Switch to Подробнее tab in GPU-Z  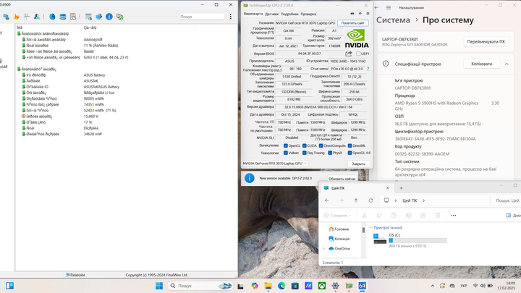coord(289,14)
